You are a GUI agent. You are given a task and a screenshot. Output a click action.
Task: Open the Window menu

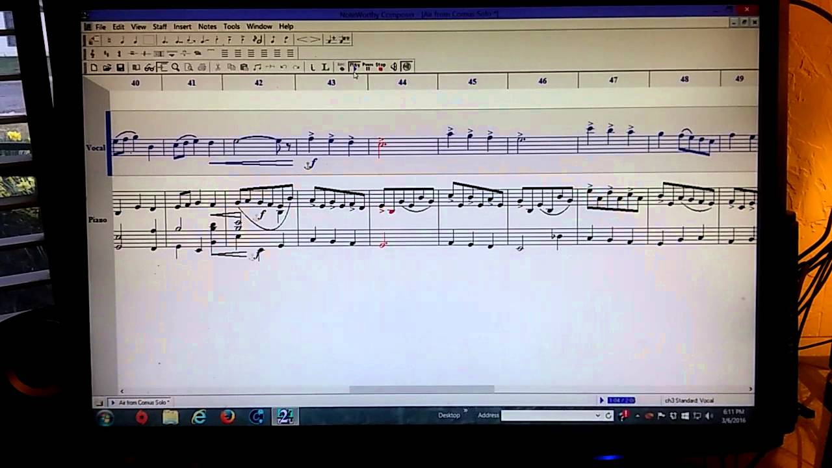click(259, 27)
